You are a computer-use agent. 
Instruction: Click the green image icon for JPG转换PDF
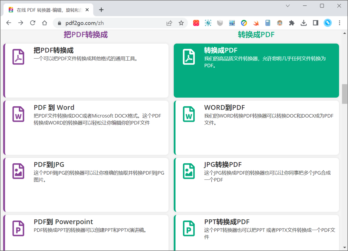(188, 171)
